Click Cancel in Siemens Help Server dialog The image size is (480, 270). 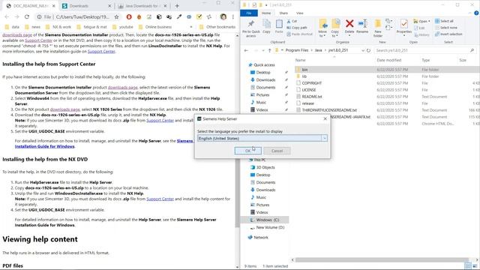[x=277, y=151]
